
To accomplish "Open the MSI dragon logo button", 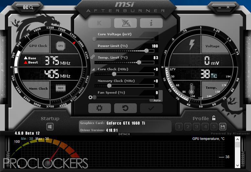I will (125, 23).
